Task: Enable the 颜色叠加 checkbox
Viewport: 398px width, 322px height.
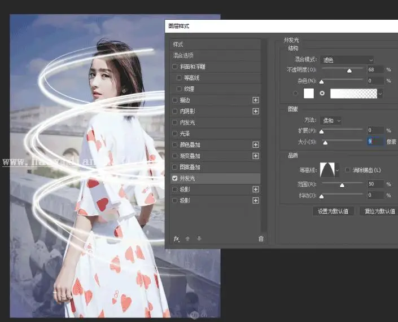Action: (x=174, y=145)
